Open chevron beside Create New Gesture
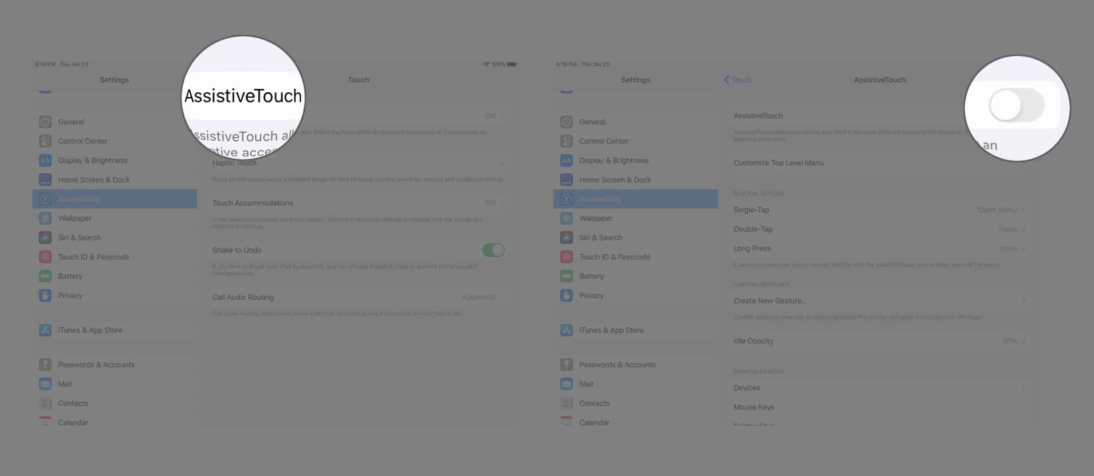This screenshot has height=476, width=1094. pos(1024,301)
